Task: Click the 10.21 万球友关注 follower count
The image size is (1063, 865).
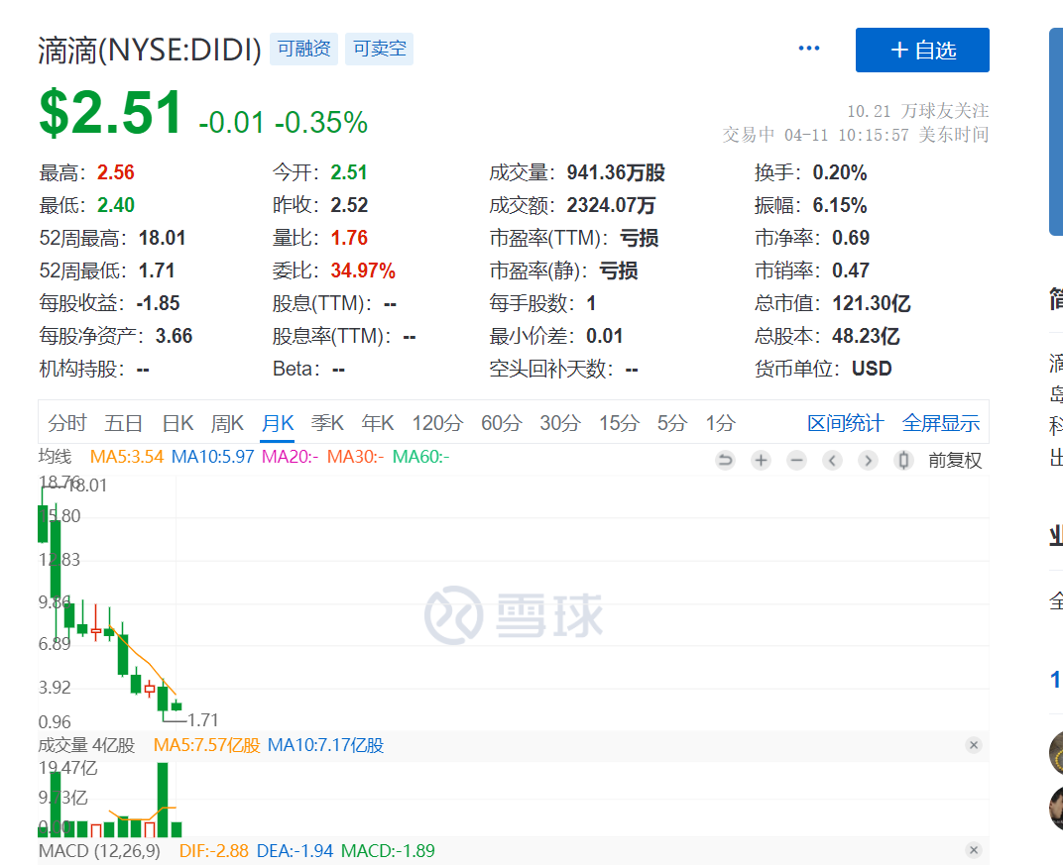Action: click(918, 111)
